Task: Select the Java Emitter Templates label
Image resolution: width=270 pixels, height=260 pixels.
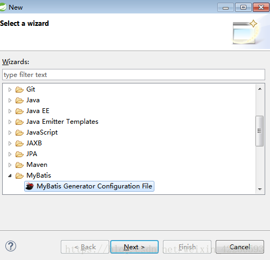Action: tap(62, 122)
